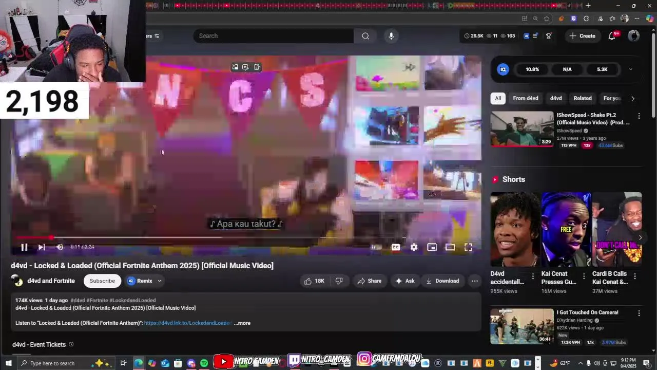Focus the YouTube search field

pos(274,36)
